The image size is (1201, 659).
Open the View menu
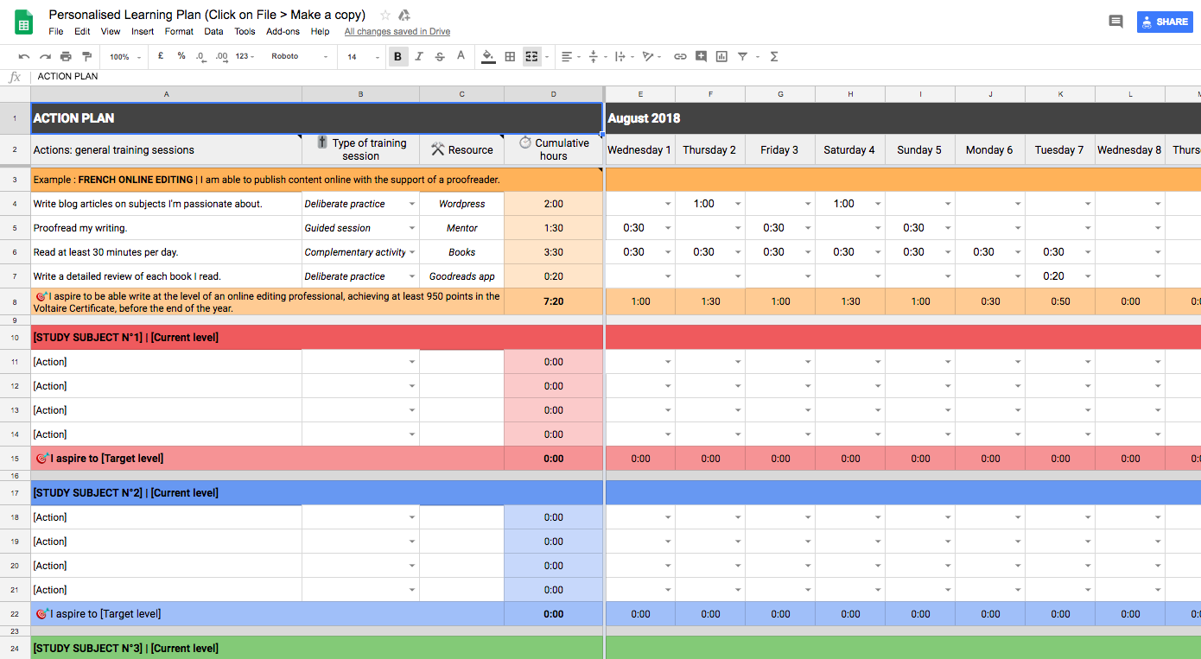(111, 31)
